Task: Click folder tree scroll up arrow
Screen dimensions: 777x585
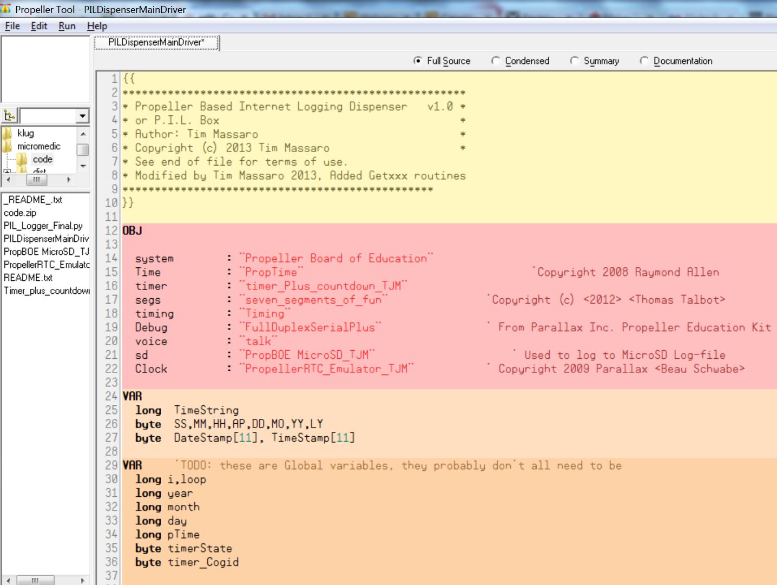Action: 83,134
